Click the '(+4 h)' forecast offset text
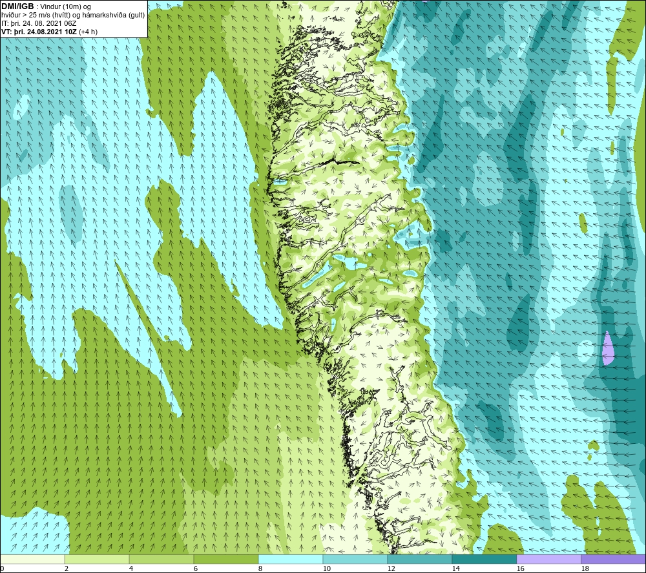This screenshot has height=573, width=646. [88, 32]
